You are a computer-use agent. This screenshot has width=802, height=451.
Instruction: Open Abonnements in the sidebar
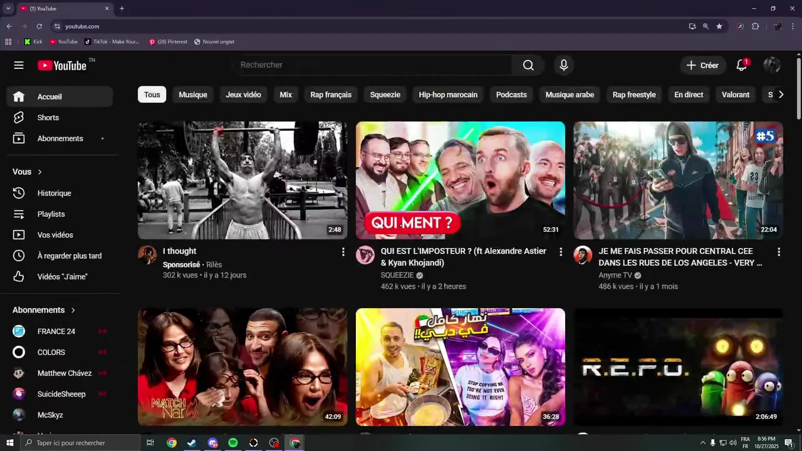60,138
